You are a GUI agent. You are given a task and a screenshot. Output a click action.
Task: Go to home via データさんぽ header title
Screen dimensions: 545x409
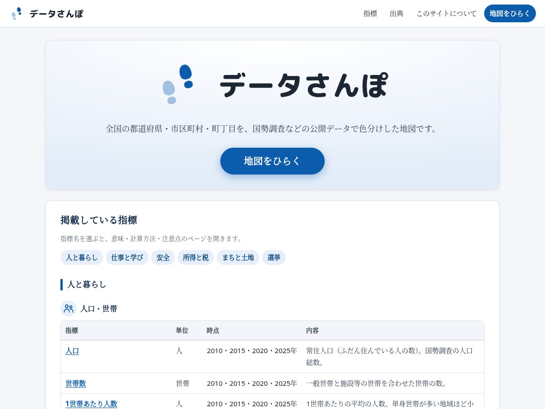click(x=56, y=14)
